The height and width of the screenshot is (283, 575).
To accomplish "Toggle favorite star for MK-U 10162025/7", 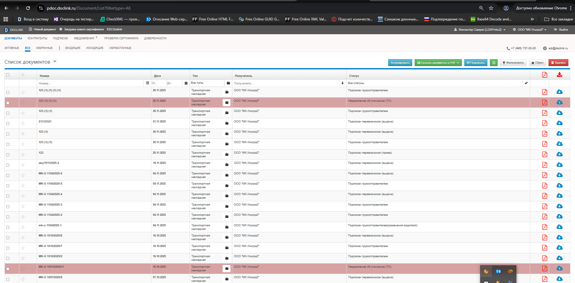I will 23,248.
